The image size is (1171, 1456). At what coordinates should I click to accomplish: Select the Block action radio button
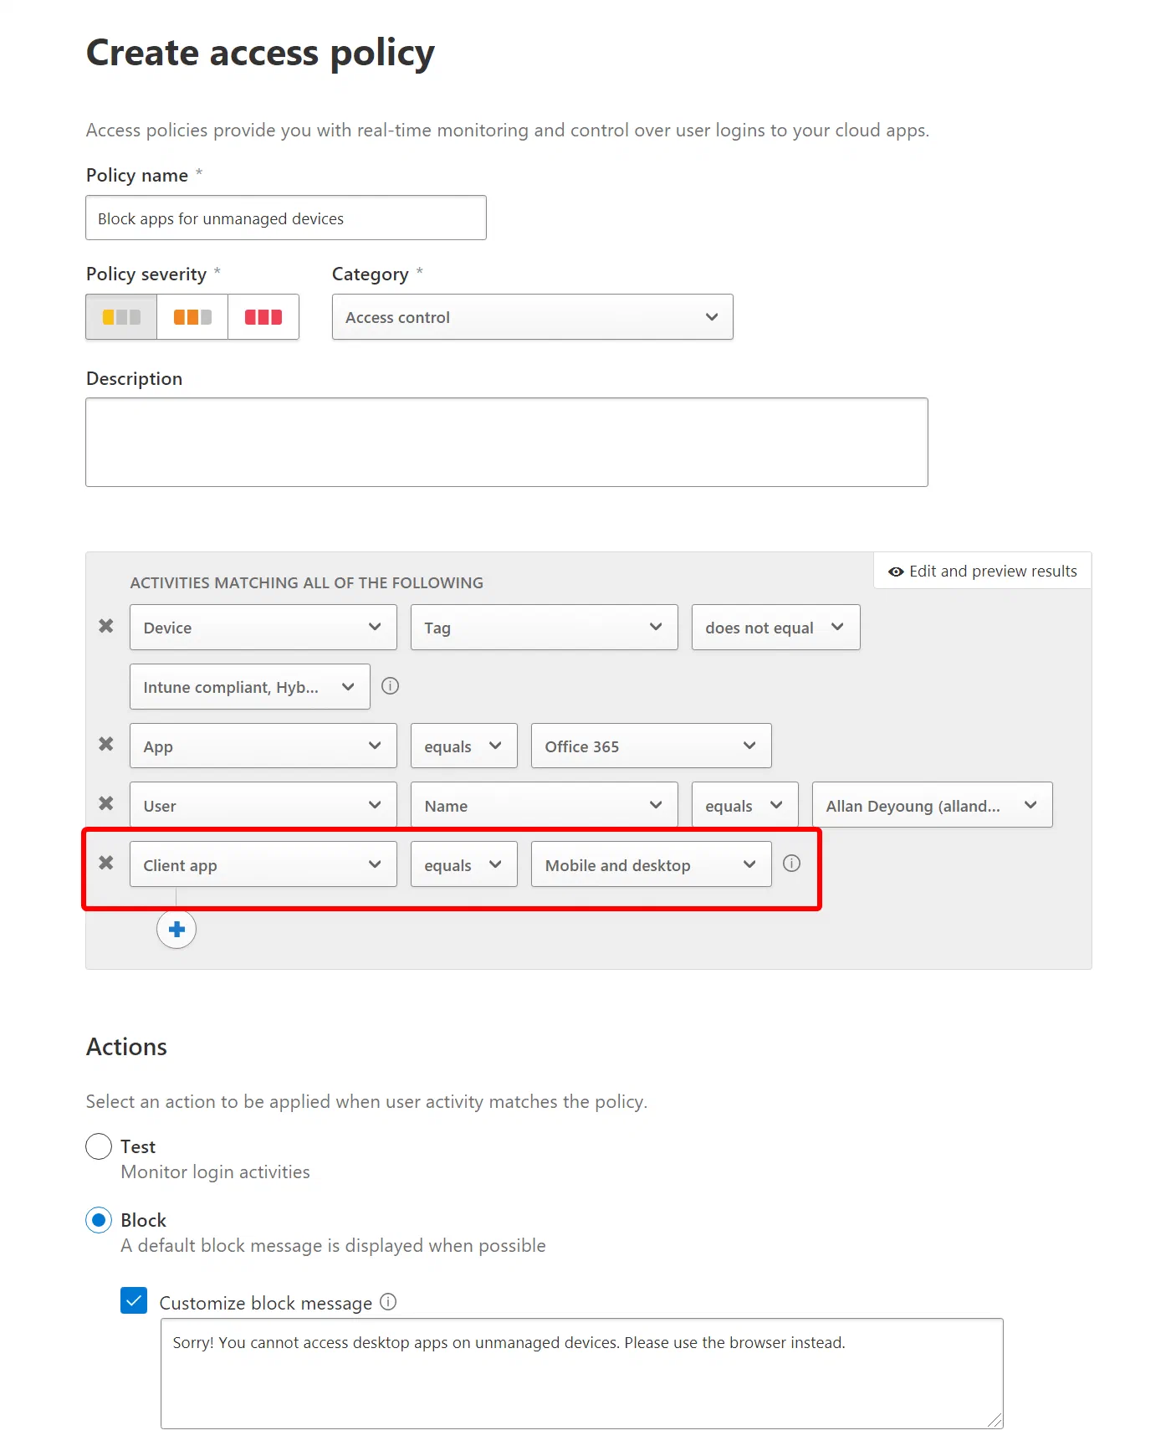pos(99,1220)
